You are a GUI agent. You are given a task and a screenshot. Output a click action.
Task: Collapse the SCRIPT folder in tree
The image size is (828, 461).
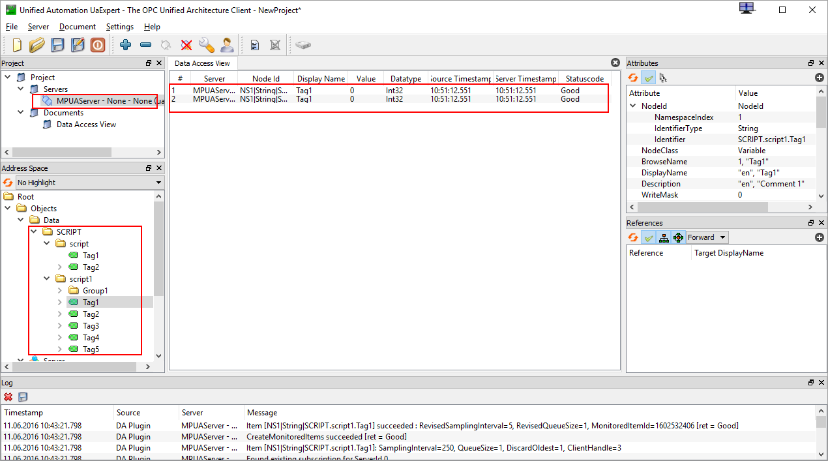(x=33, y=232)
